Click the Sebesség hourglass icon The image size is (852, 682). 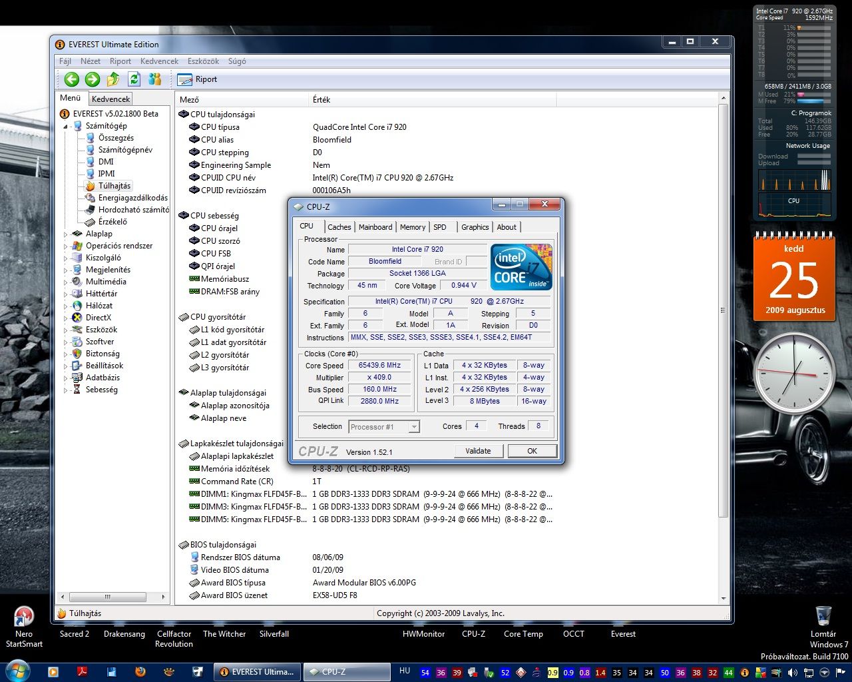pyautogui.click(x=77, y=390)
